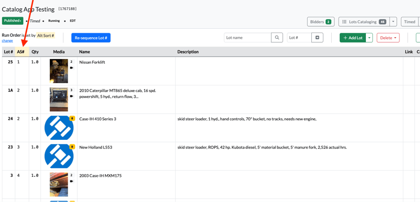The height and width of the screenshot is (202, 420).
Task: Click the Link column header
Action: 409,52
